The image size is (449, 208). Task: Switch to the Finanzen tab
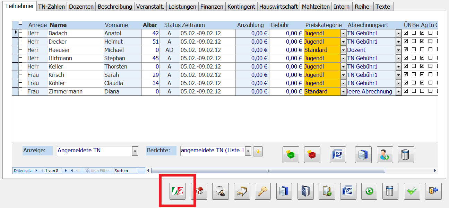(x=212, y=7)
